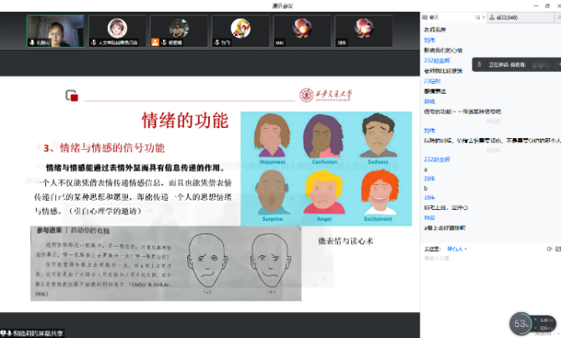Viewport: 561px width, 338px height.
Task: Click the Happiness face illustration
Action: [x=273, y=136]
